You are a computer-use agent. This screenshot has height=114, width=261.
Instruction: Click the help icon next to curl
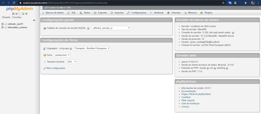215,68
